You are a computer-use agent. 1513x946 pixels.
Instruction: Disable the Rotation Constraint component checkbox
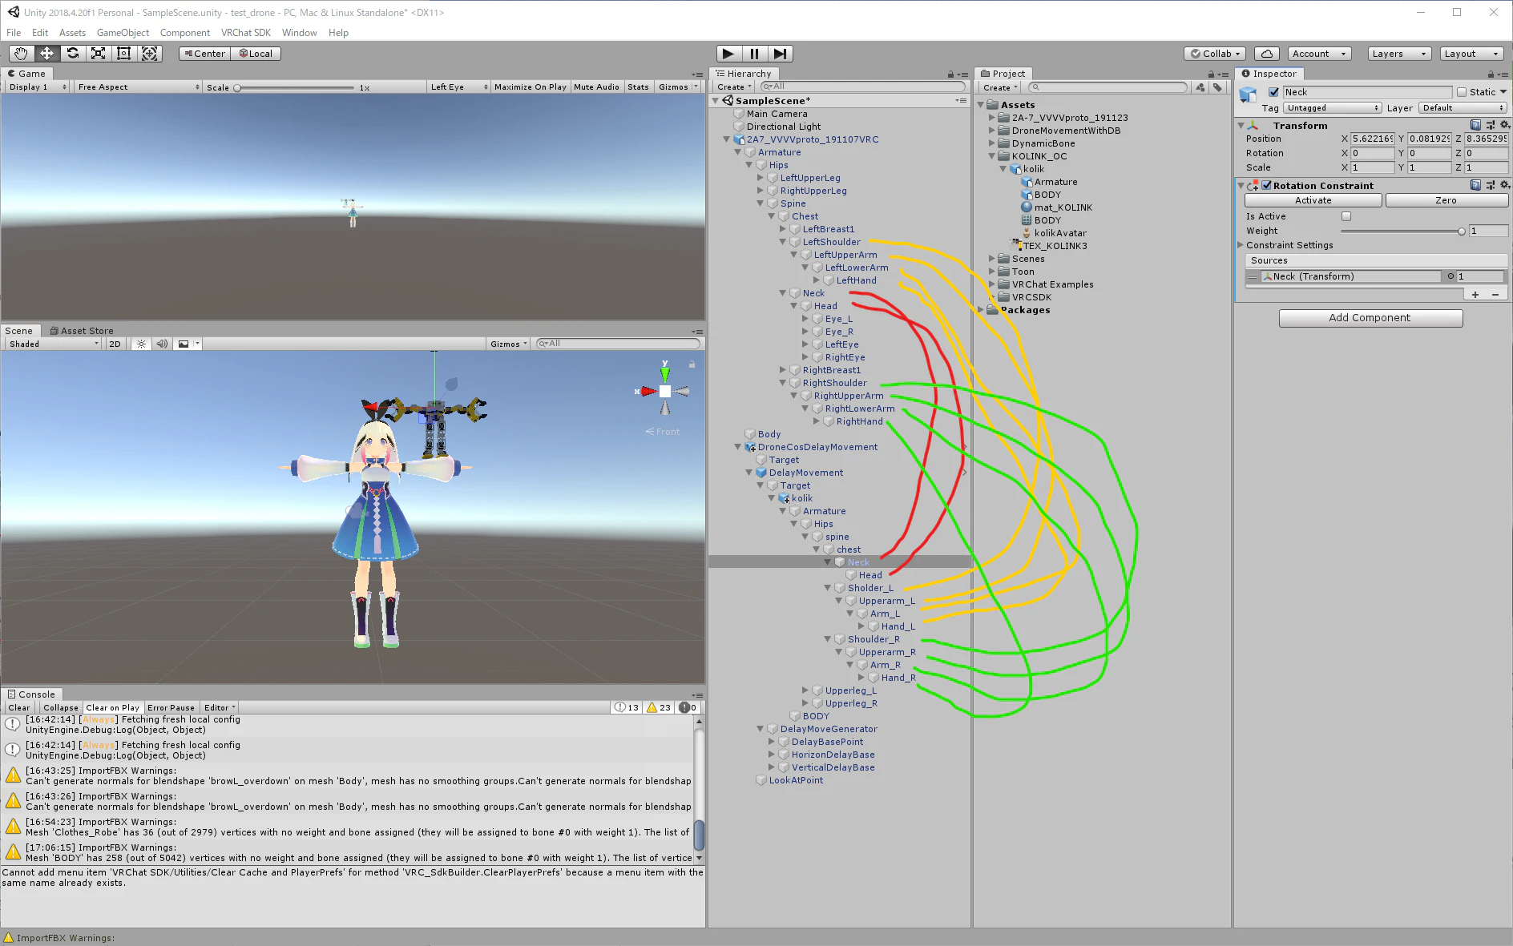click(x=1267, y=185)
